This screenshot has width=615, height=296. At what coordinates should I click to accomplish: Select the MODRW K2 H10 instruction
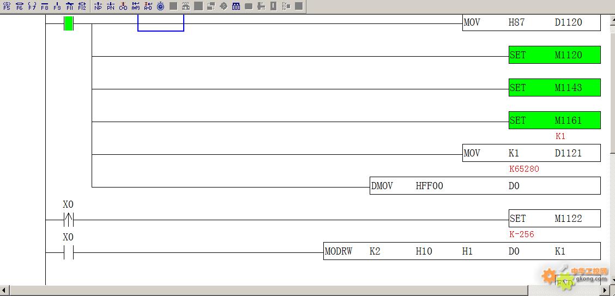[x=461, y=251]
